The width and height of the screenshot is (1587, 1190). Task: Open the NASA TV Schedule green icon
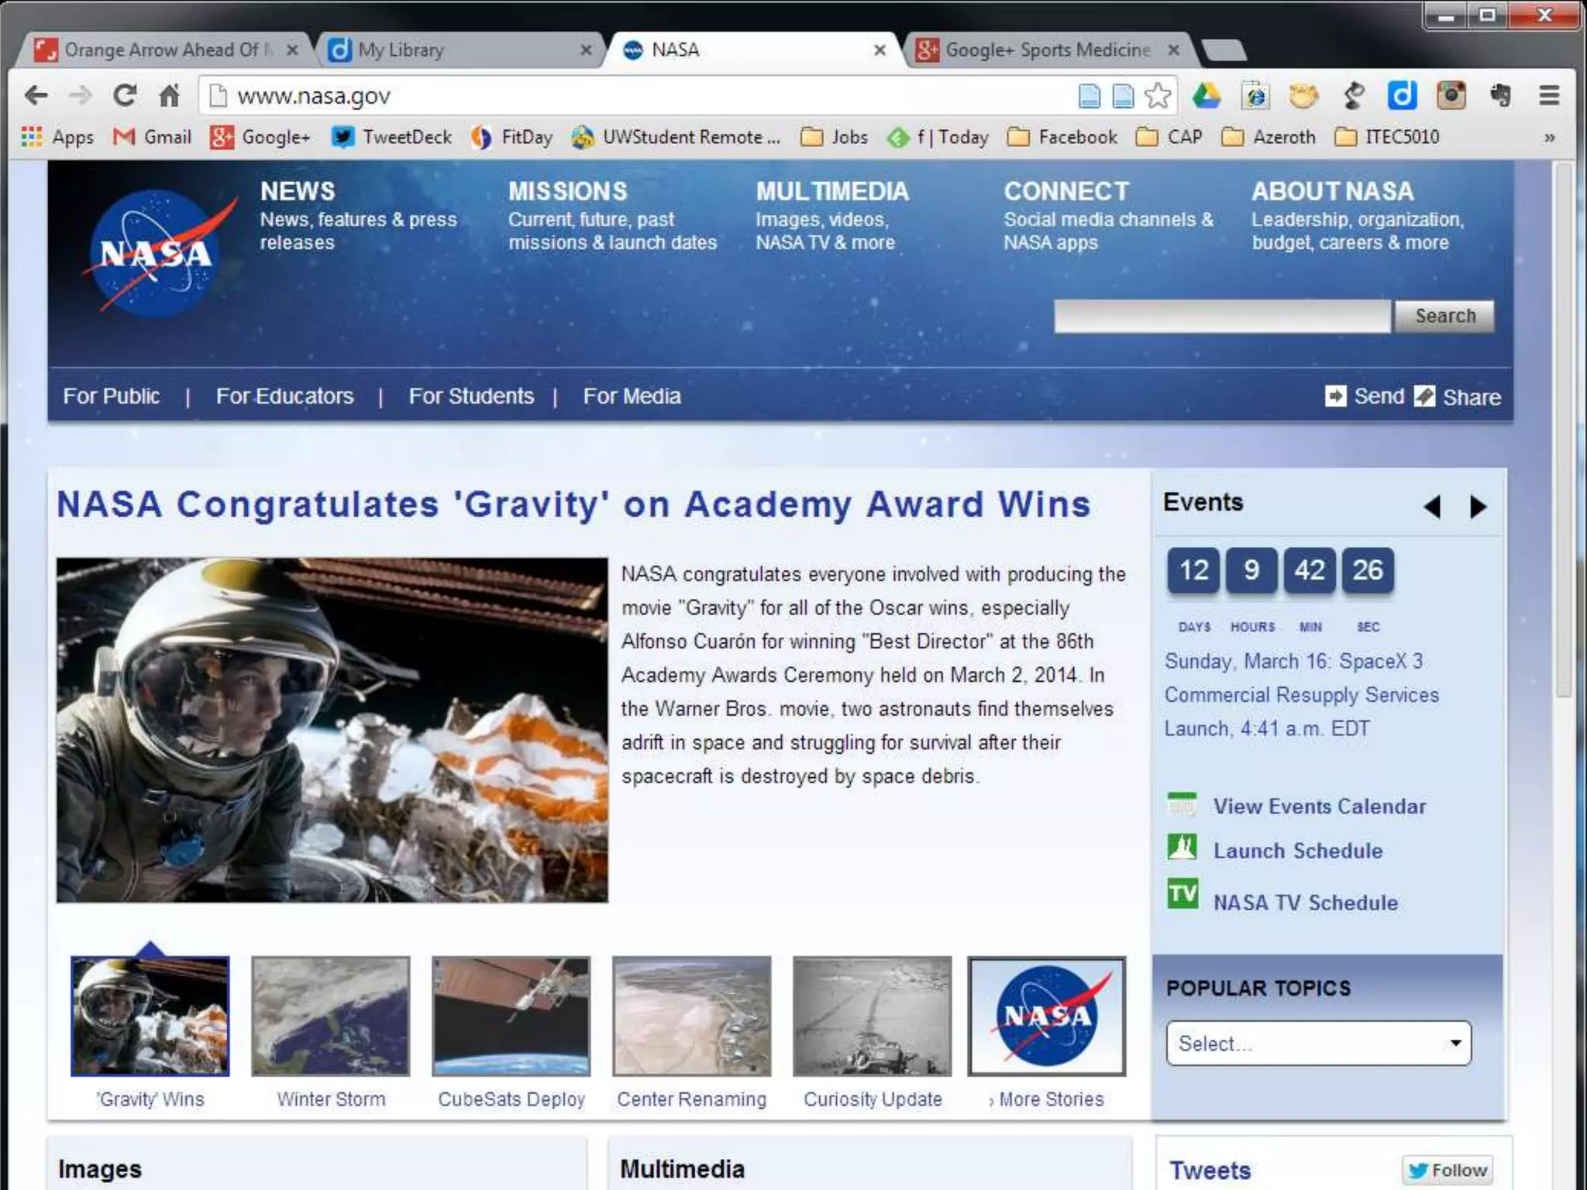point(1183,894)
